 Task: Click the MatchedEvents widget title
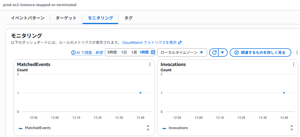tap(34, 65)
